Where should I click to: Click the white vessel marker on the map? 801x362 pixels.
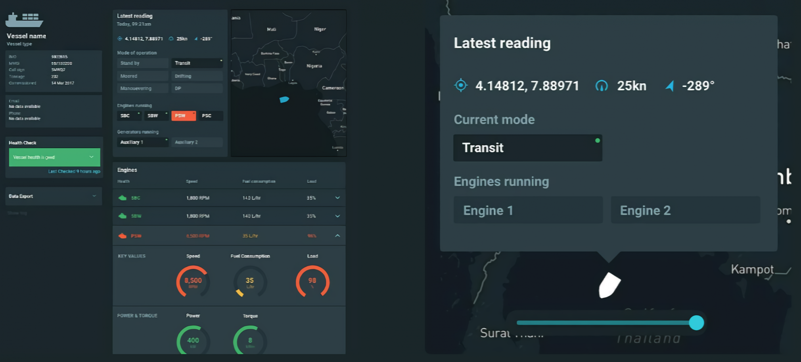[609, 285]
